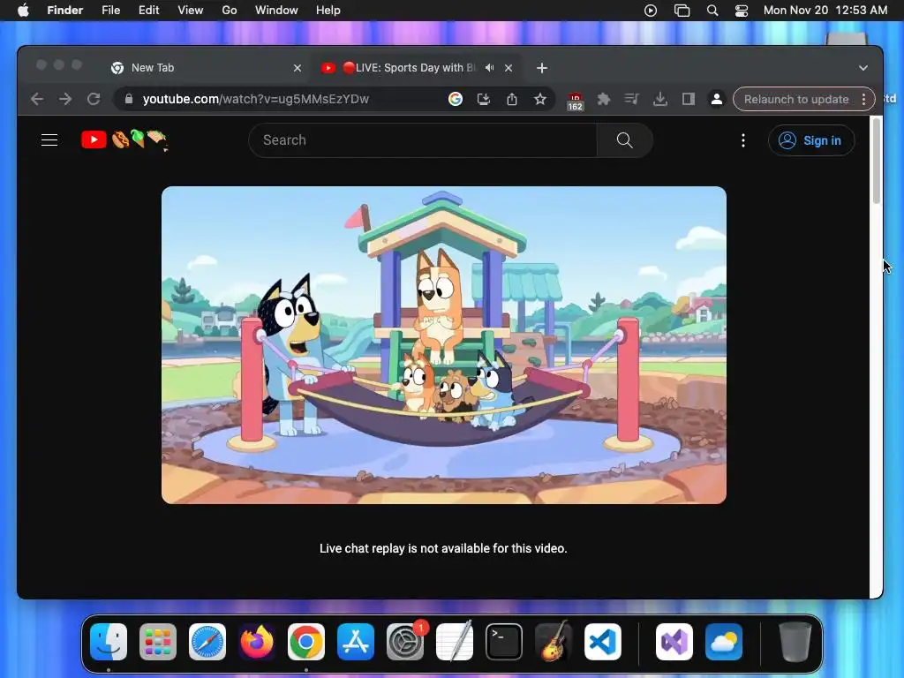Open the YouTube guide hamburger menu
This screenshot has height=678, width=904.
pyautogui.click(x=49, y=140)
